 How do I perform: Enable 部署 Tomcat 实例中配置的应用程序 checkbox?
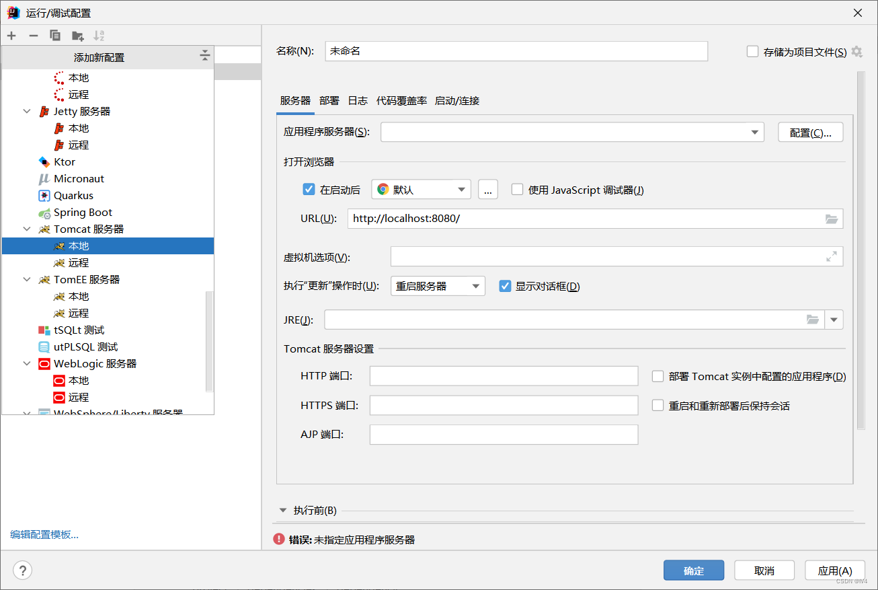point(657,376)
